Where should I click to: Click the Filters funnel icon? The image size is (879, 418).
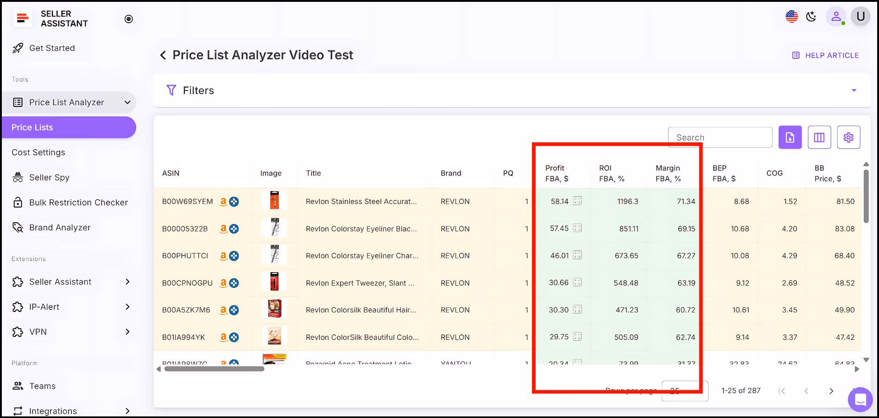pos(171,90)
